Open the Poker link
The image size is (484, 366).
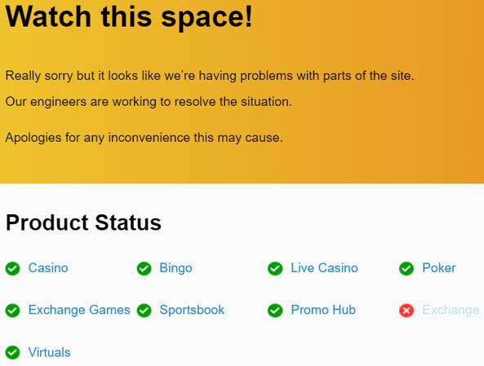tap(439, 268)
